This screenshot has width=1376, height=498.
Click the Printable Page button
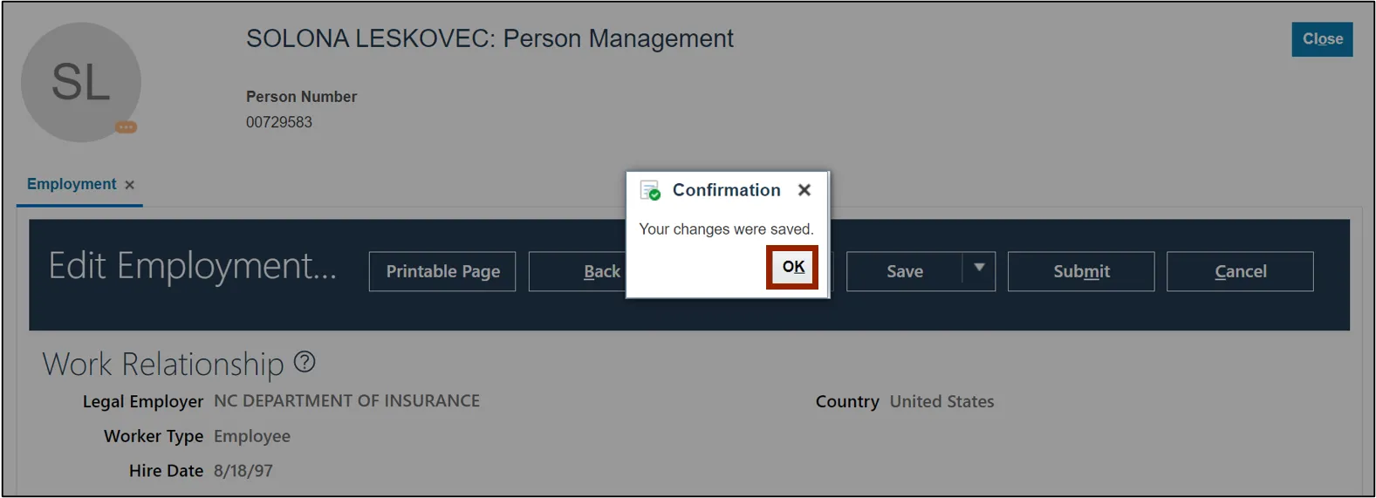(442, 271)
